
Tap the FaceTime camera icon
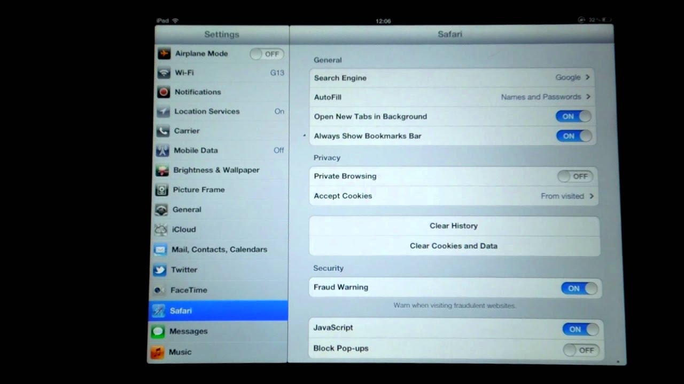point(159,290)
